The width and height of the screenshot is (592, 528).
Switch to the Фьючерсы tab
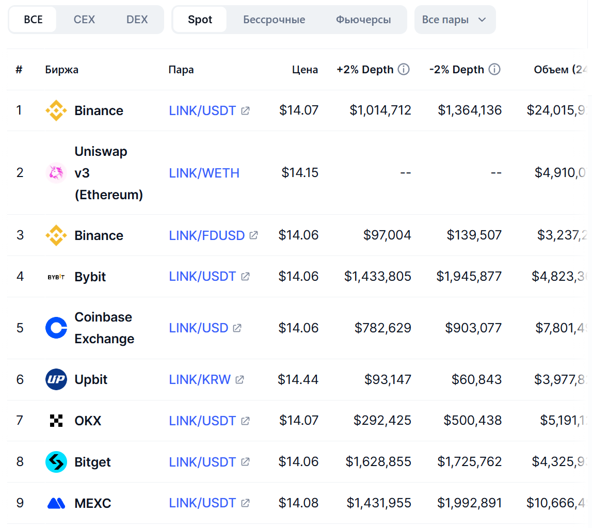[x=363, y=20]
